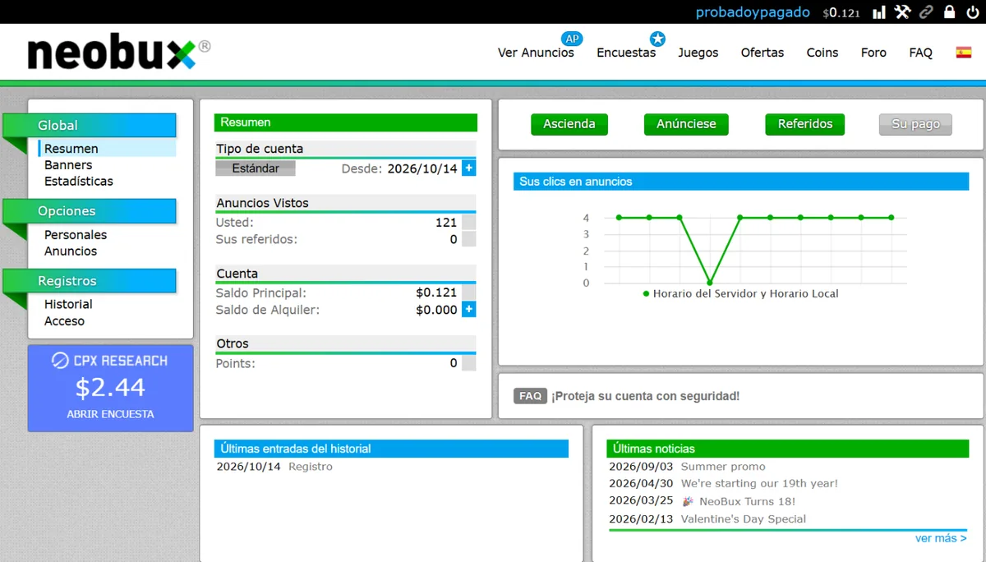986x562 pixels.
Task: Click the plus button beside account date
Action: click(x=468, y=168)
